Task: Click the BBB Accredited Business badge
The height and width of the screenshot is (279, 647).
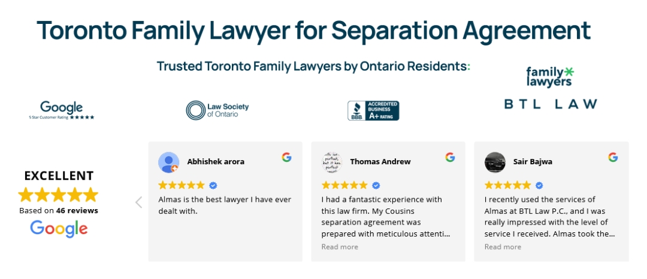Action: (x=373, y=111)
